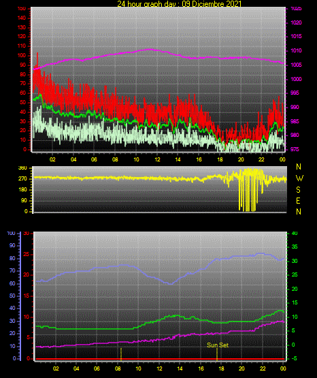The height and width of the screenshot is (378, 317).
Task: Click the 18 hour tick on bottom graph
Action: click(x=221, y=368)
